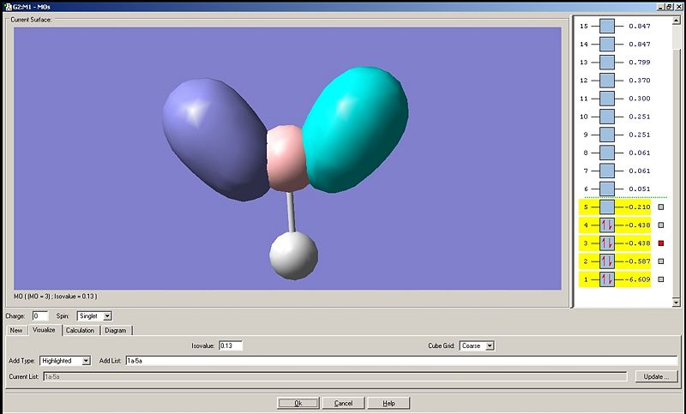Image resolution: width=686 pixels, height=414 pixels.
Task: Switch to the Calculation tab
Action: [x=80, y=331]
